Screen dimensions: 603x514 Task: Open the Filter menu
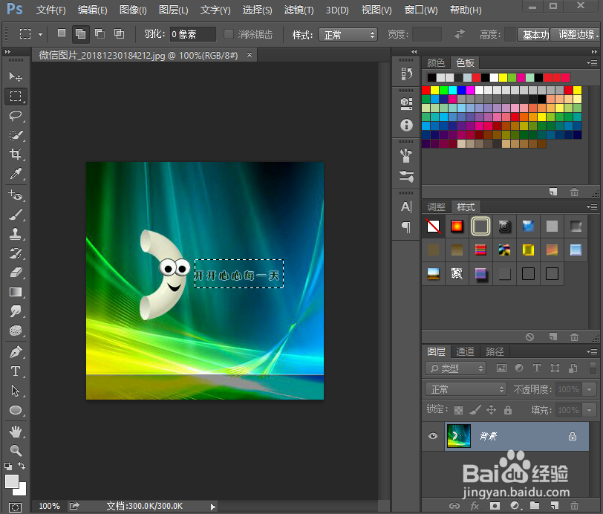click(x=299, y=10)
